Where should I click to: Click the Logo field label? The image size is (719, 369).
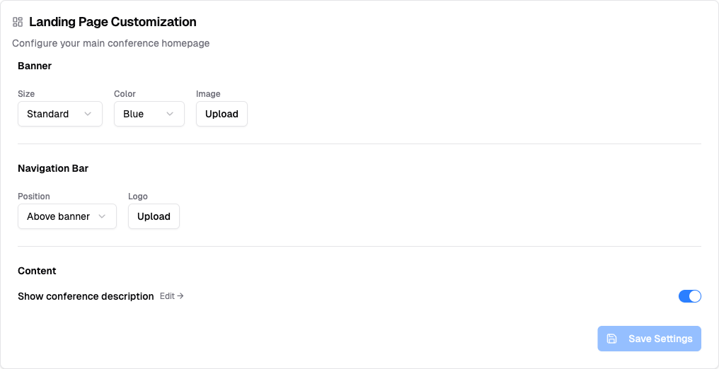coord(138,197)
